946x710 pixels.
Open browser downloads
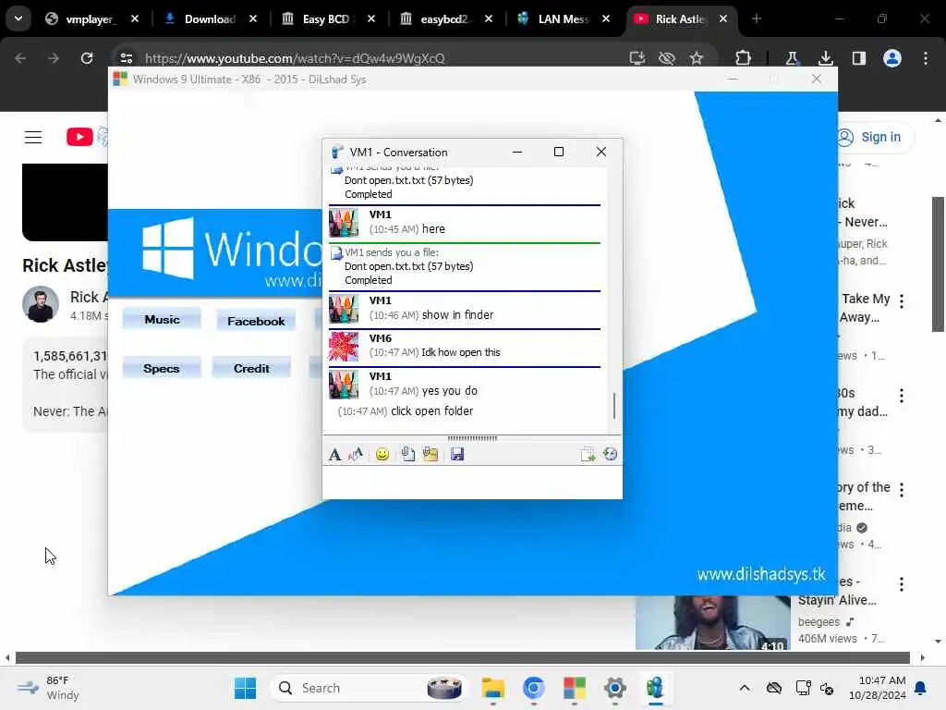click(x=825, y=58)
